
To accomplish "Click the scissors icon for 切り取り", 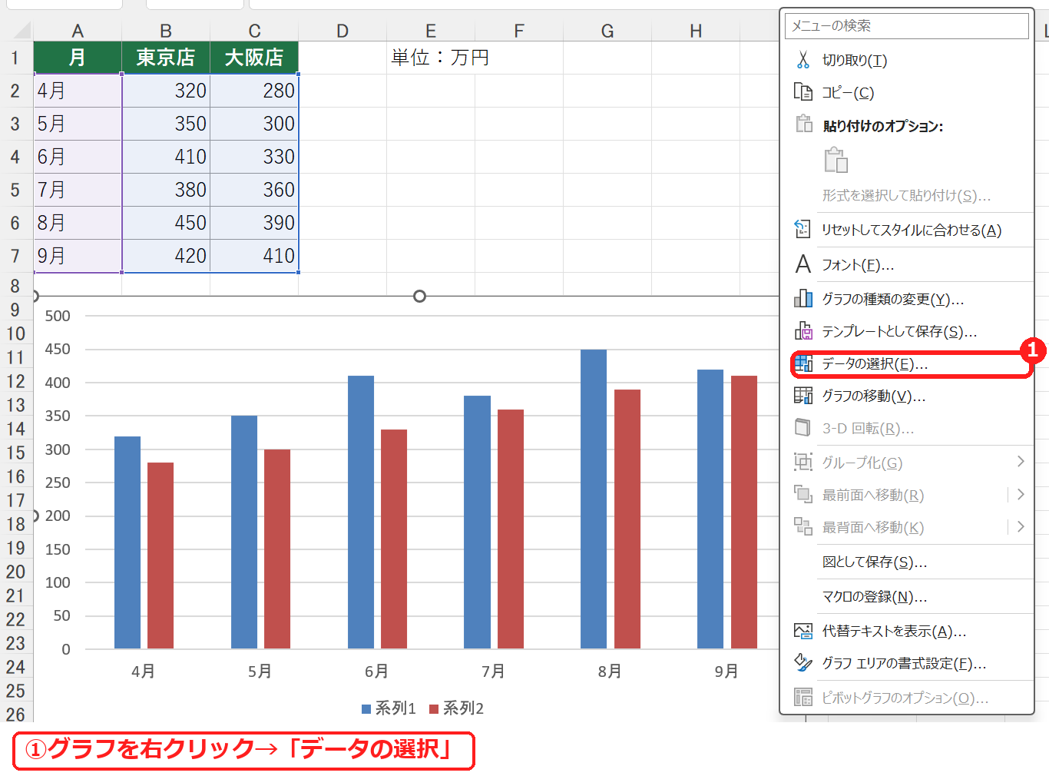I will pyautogui.click(x=803, y=60).
